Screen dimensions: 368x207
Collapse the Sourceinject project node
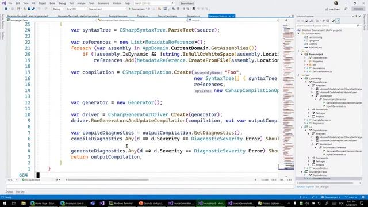coord(302,55)
